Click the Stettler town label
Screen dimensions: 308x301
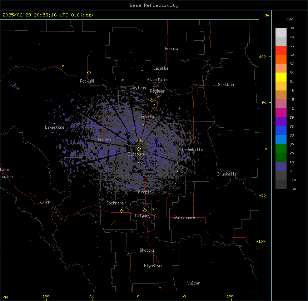[x=227, y=85]
